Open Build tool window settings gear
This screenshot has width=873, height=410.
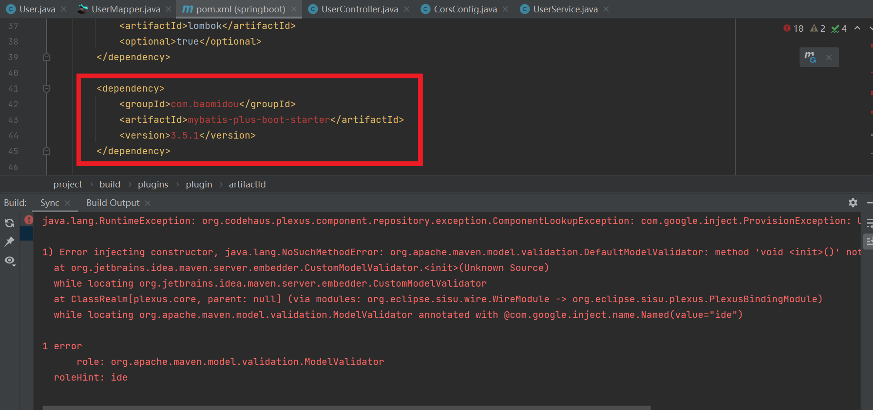[853, 203]
